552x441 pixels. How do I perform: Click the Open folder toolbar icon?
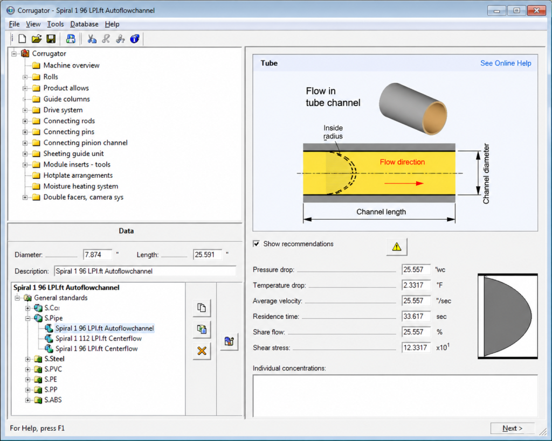(x=37, y=39)
